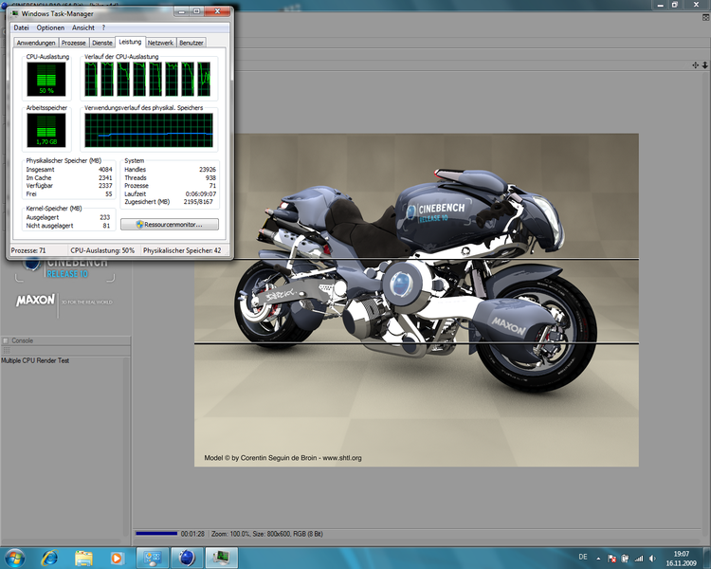Toggle the Console panel checkbox
711x569 pixels.
[x=6, y=340]
